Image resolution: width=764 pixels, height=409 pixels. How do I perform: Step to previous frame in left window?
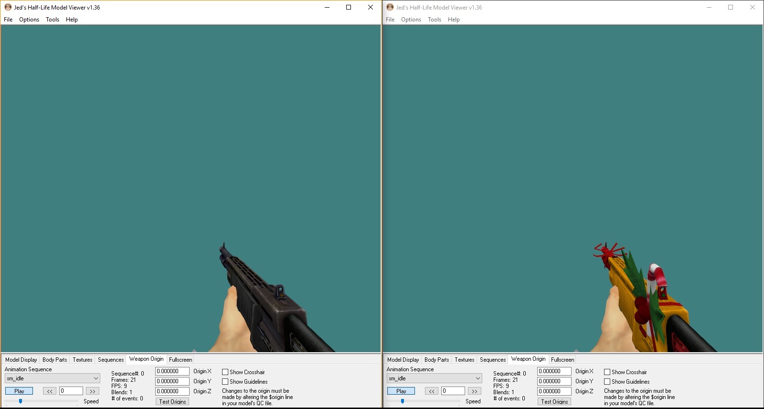point(50,391)
